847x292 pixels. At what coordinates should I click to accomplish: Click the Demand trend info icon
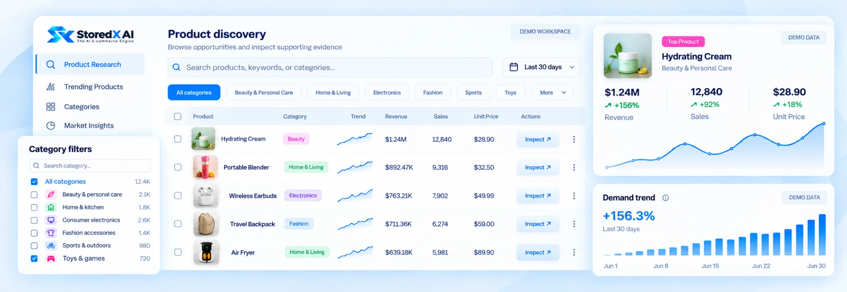pos(665,198)
